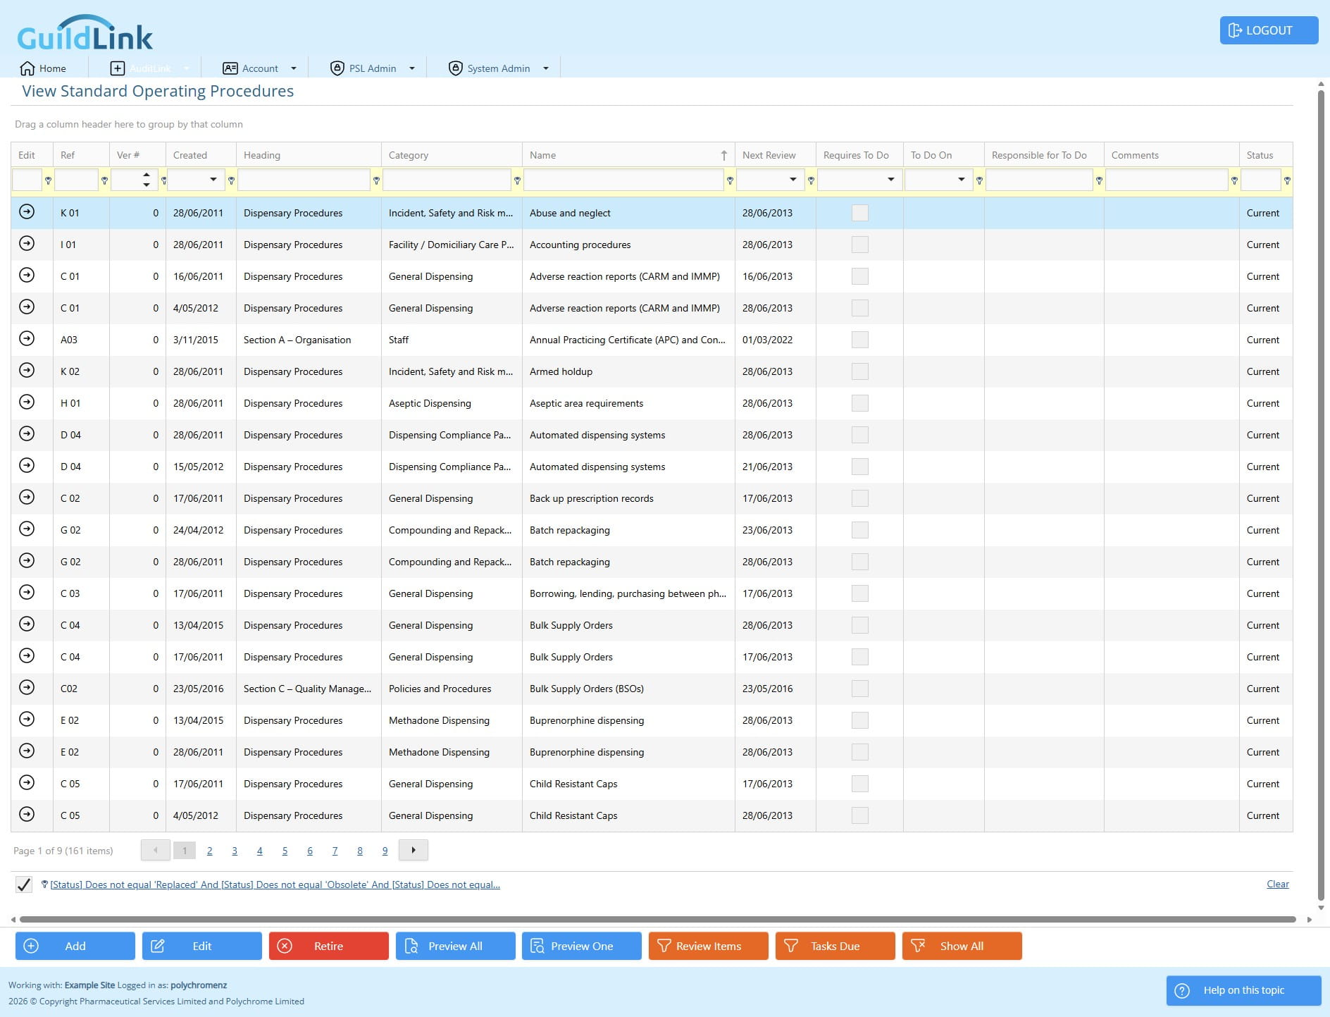Toggle Requires To Do checkbox for Bulk Supply Orders (BSOs)
1330x1017 pixels.
tap(859, 689)
